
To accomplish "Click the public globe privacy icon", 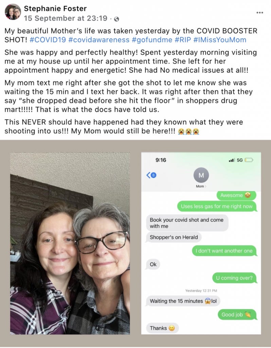I will [116, 19].
